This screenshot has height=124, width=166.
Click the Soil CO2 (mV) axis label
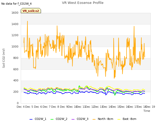(4, 58)
